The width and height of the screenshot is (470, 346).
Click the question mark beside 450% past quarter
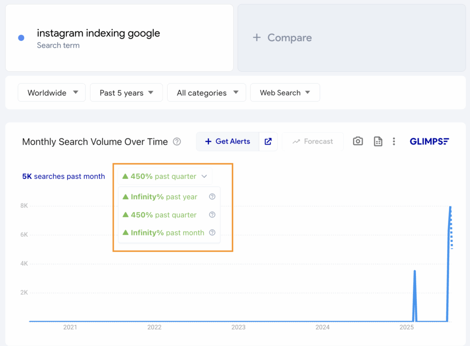click(212, 215)
